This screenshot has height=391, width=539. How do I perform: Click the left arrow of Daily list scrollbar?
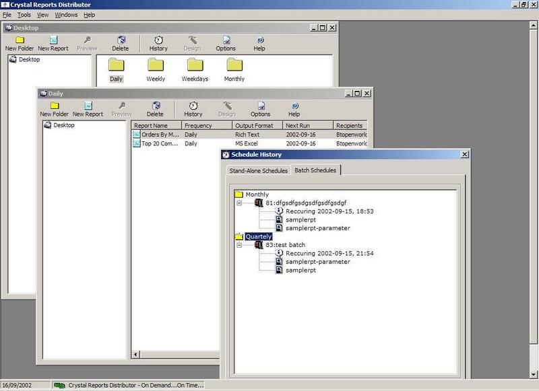coord(136,354)
